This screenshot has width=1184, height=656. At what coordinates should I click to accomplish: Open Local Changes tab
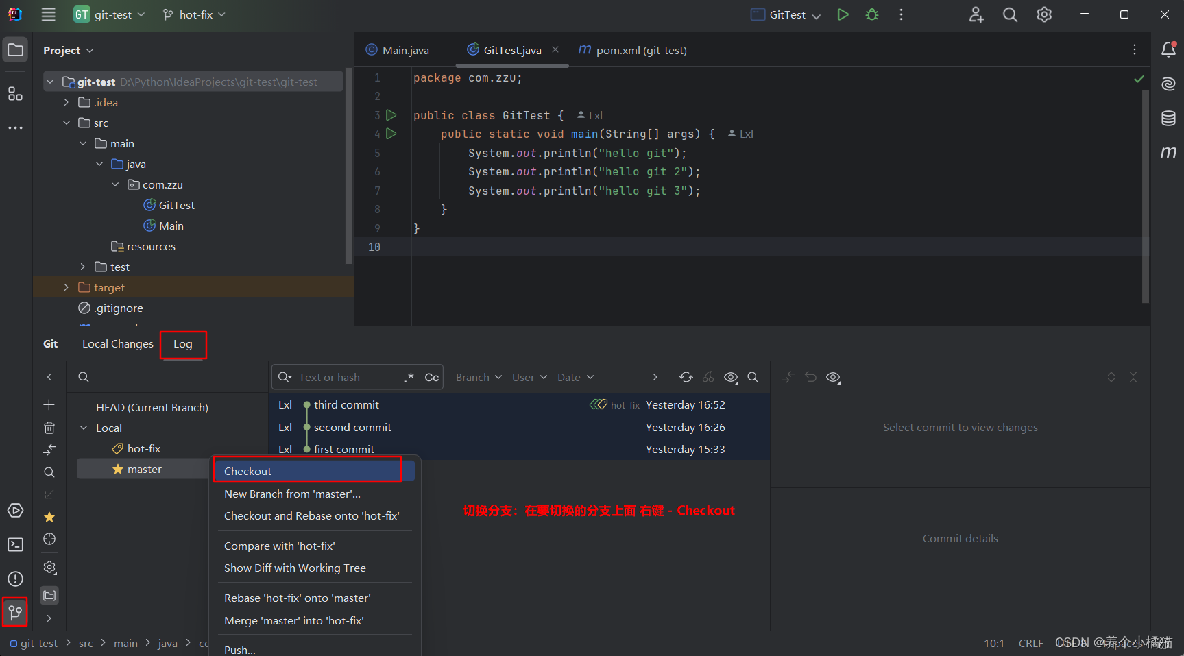tap(118, 344)
